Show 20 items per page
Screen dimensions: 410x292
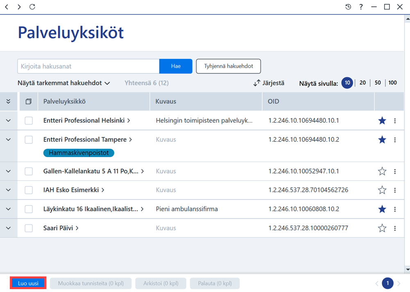click(362, 83)
